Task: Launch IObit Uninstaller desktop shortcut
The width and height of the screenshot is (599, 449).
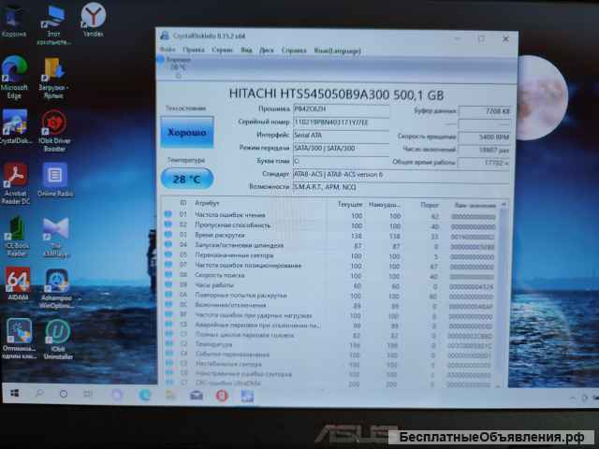Action: (x=58, y=339)
